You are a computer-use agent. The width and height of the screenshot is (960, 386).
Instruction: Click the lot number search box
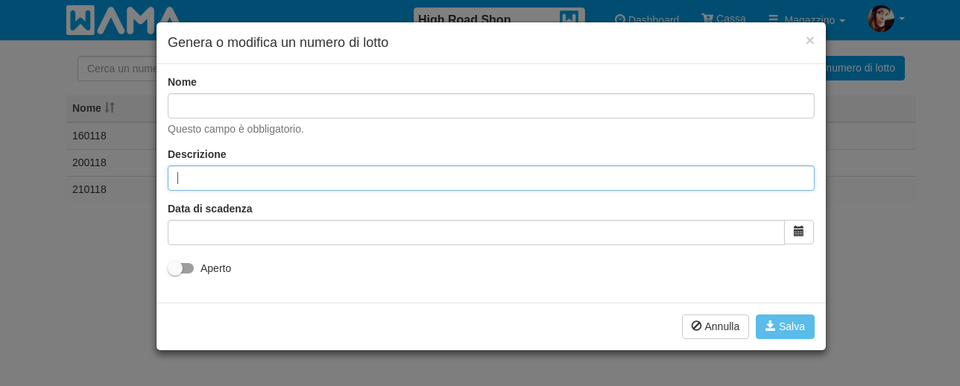point(117,69)
